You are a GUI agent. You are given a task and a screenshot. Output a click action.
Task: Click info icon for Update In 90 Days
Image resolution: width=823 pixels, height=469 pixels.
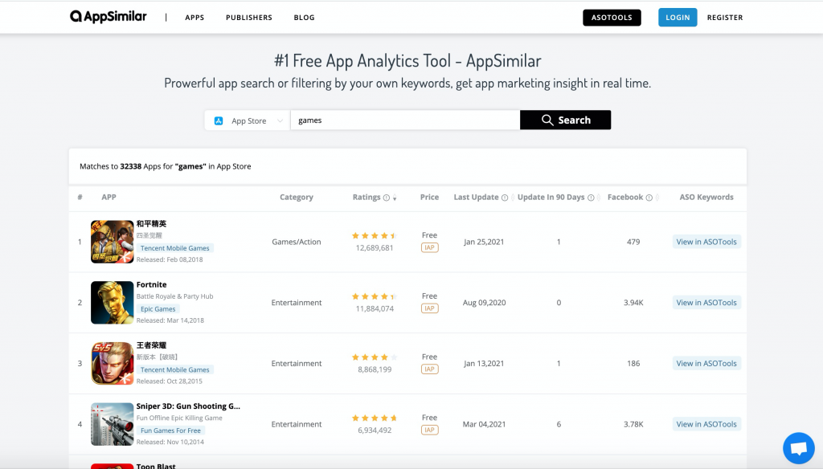(x=591, y=198)
